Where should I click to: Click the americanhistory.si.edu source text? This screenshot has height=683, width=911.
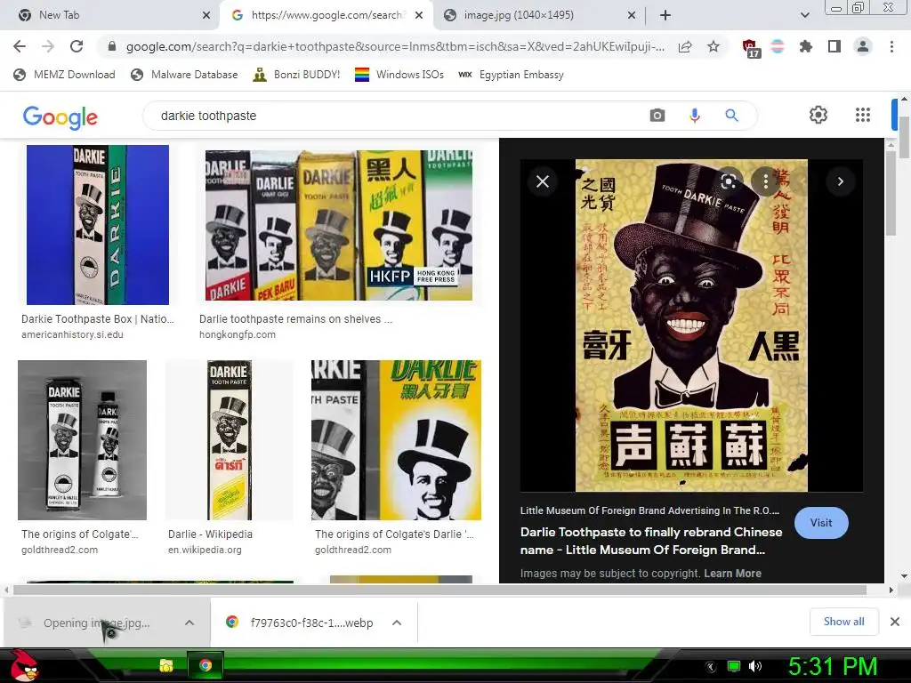point(72,334)
